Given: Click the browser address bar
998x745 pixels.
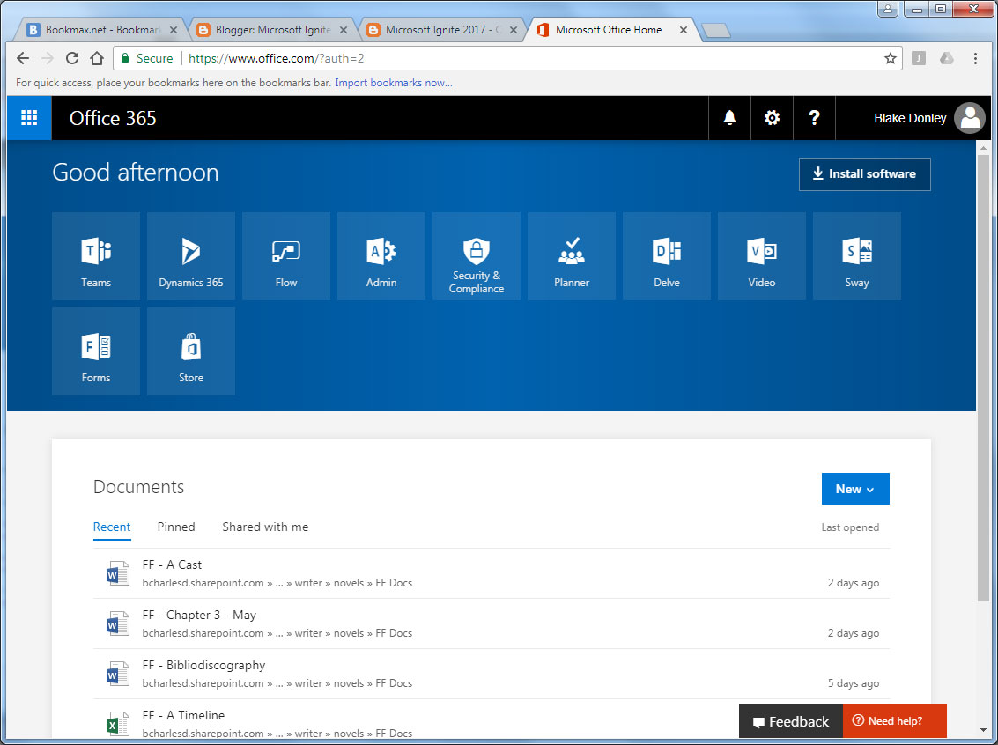Looking at the screenshot, I should coord(529,58).
